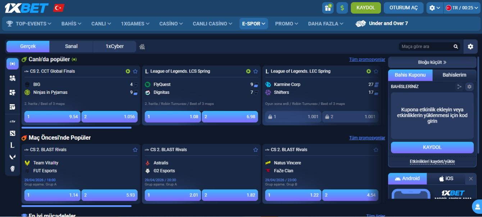Open the Bahislerim tab
This screenshot has width=482, height=217.
tap(454, 75)
